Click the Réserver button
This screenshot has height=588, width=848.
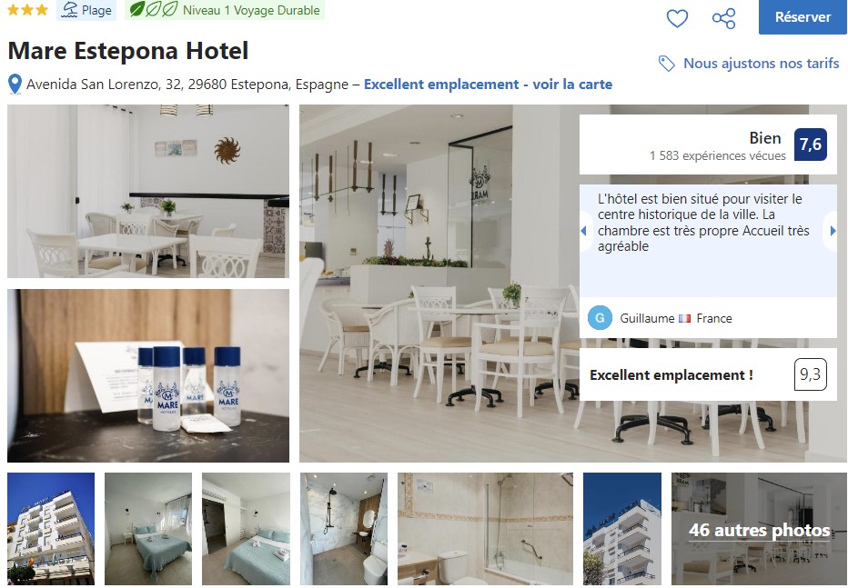803,16
